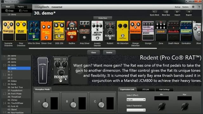Switch to the User tab

click(x=8, y=7)
